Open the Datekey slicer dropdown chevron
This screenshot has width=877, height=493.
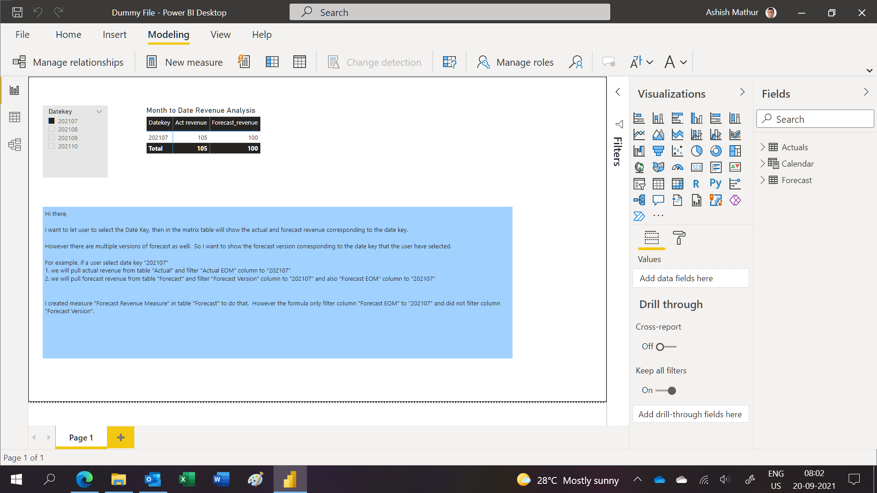pos(99,111)
